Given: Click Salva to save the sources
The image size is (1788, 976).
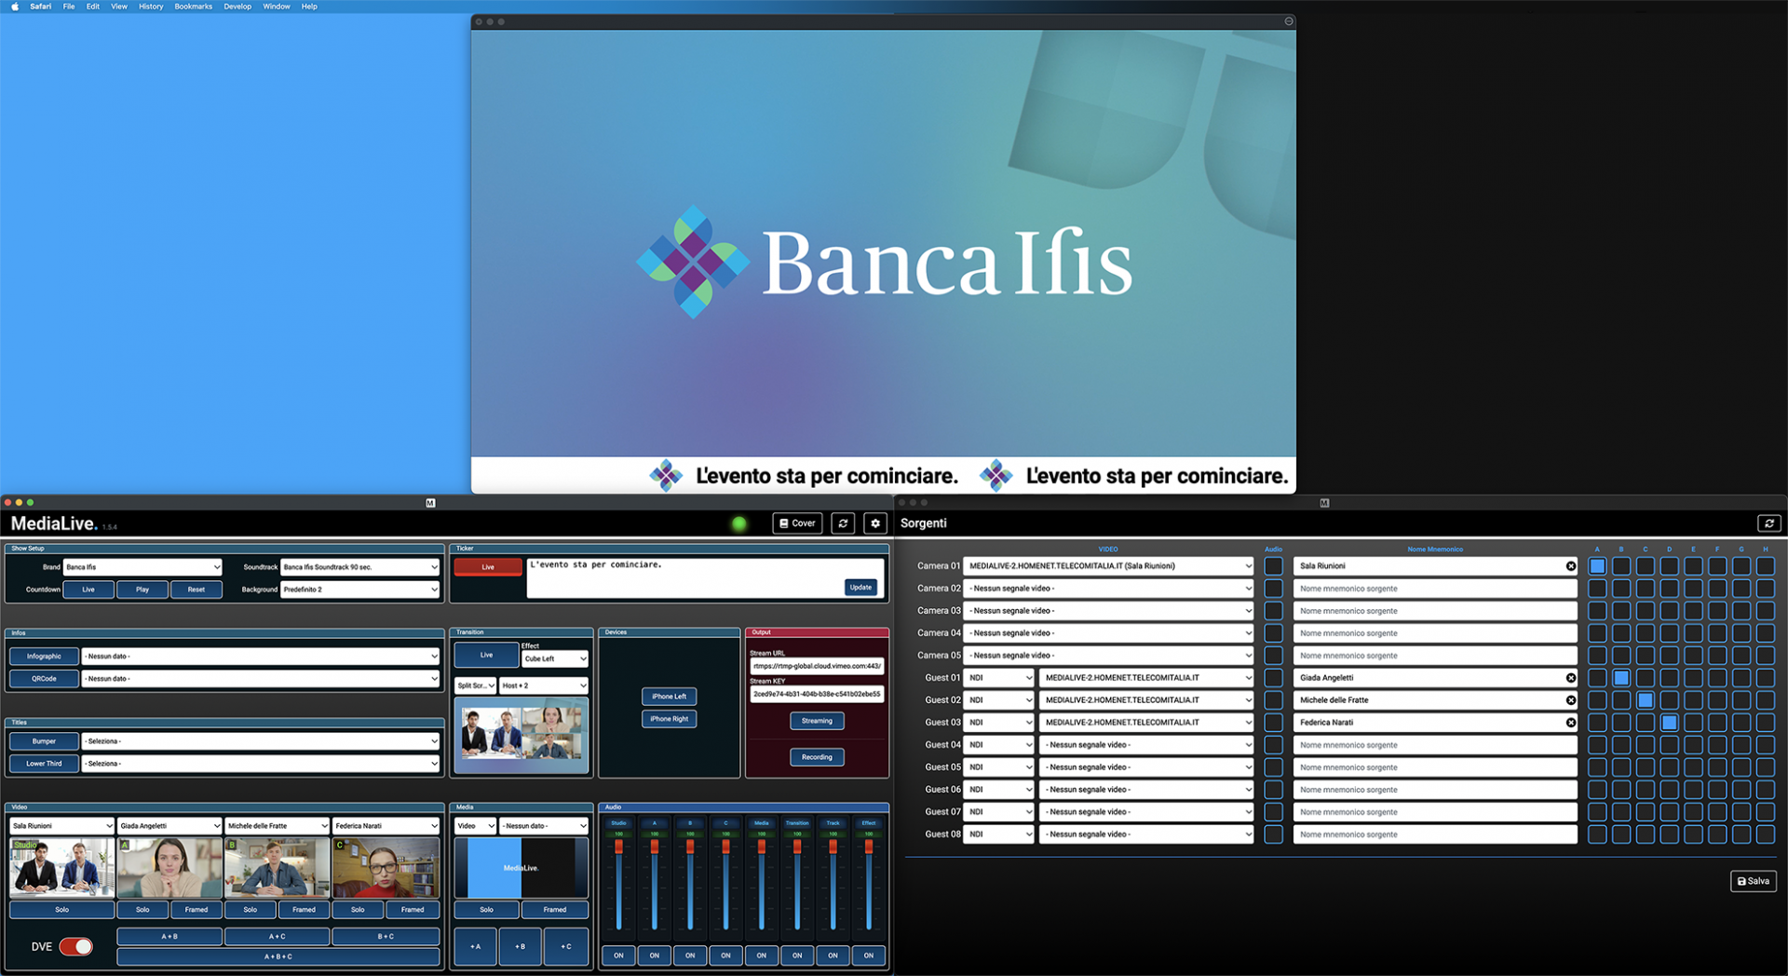Looking at the screenshot, I should coord(1753,881).
